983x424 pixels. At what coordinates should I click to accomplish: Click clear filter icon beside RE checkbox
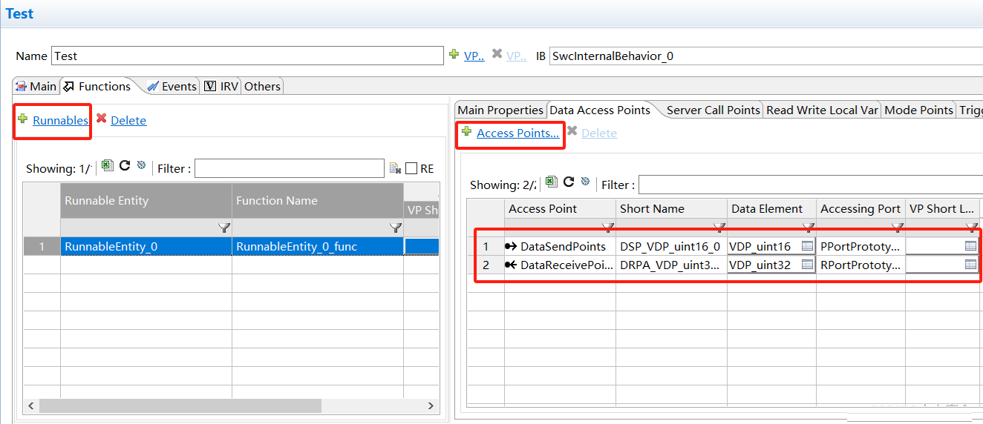point(395,169)
